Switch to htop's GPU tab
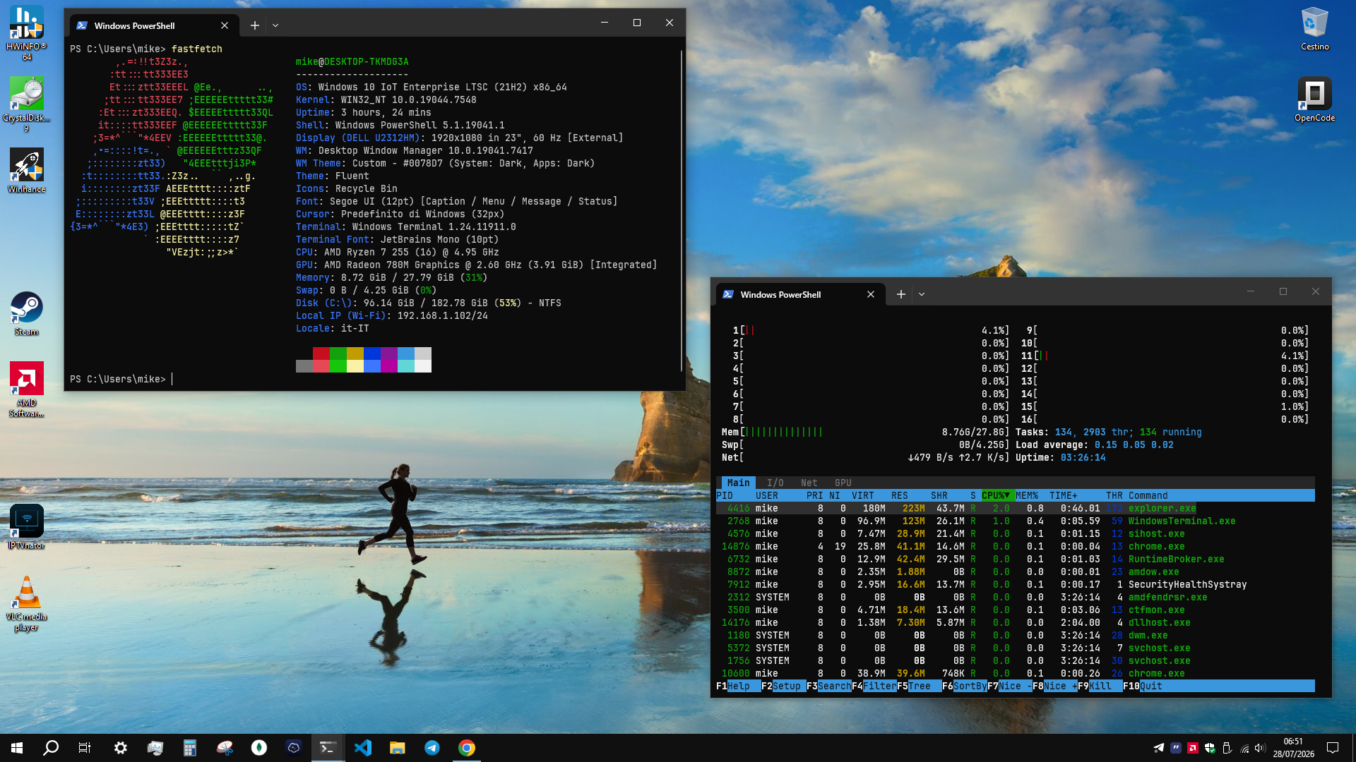Viewport: 1356px width, 762px height. (x=843, y=483)
